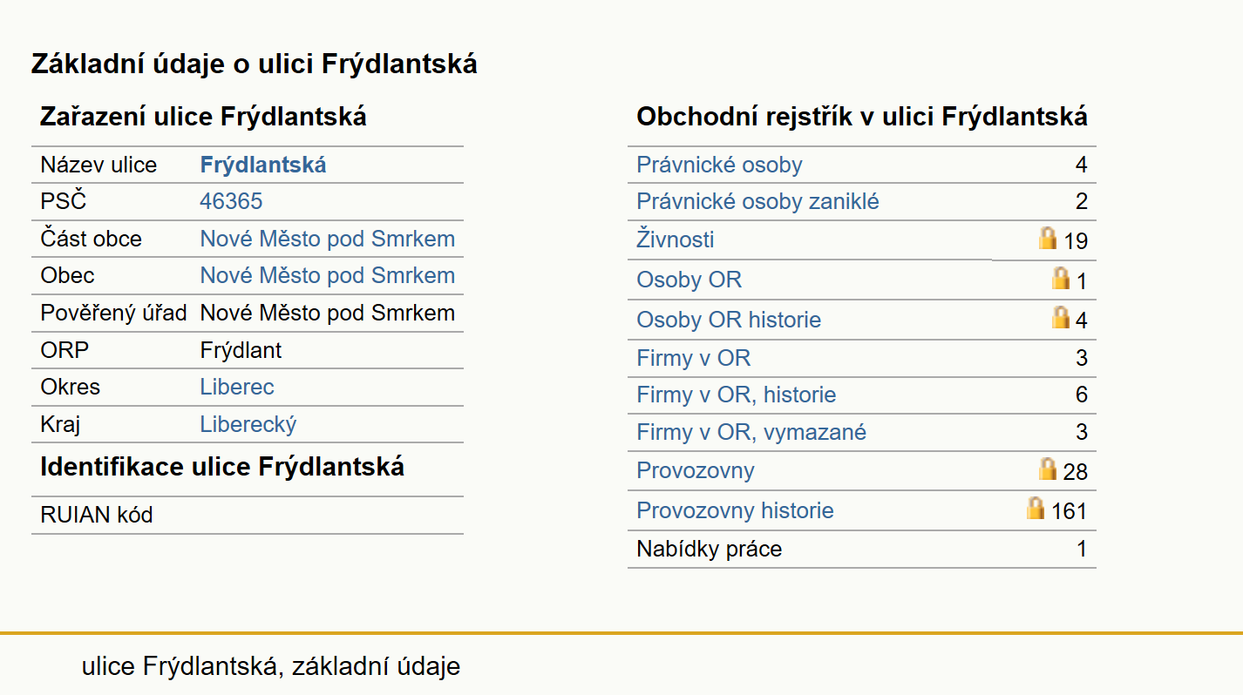This screenshot has height=695, width=1243.
Task: Open Právnické osoby zaniklé listing
Action: [x=757, y=201]
